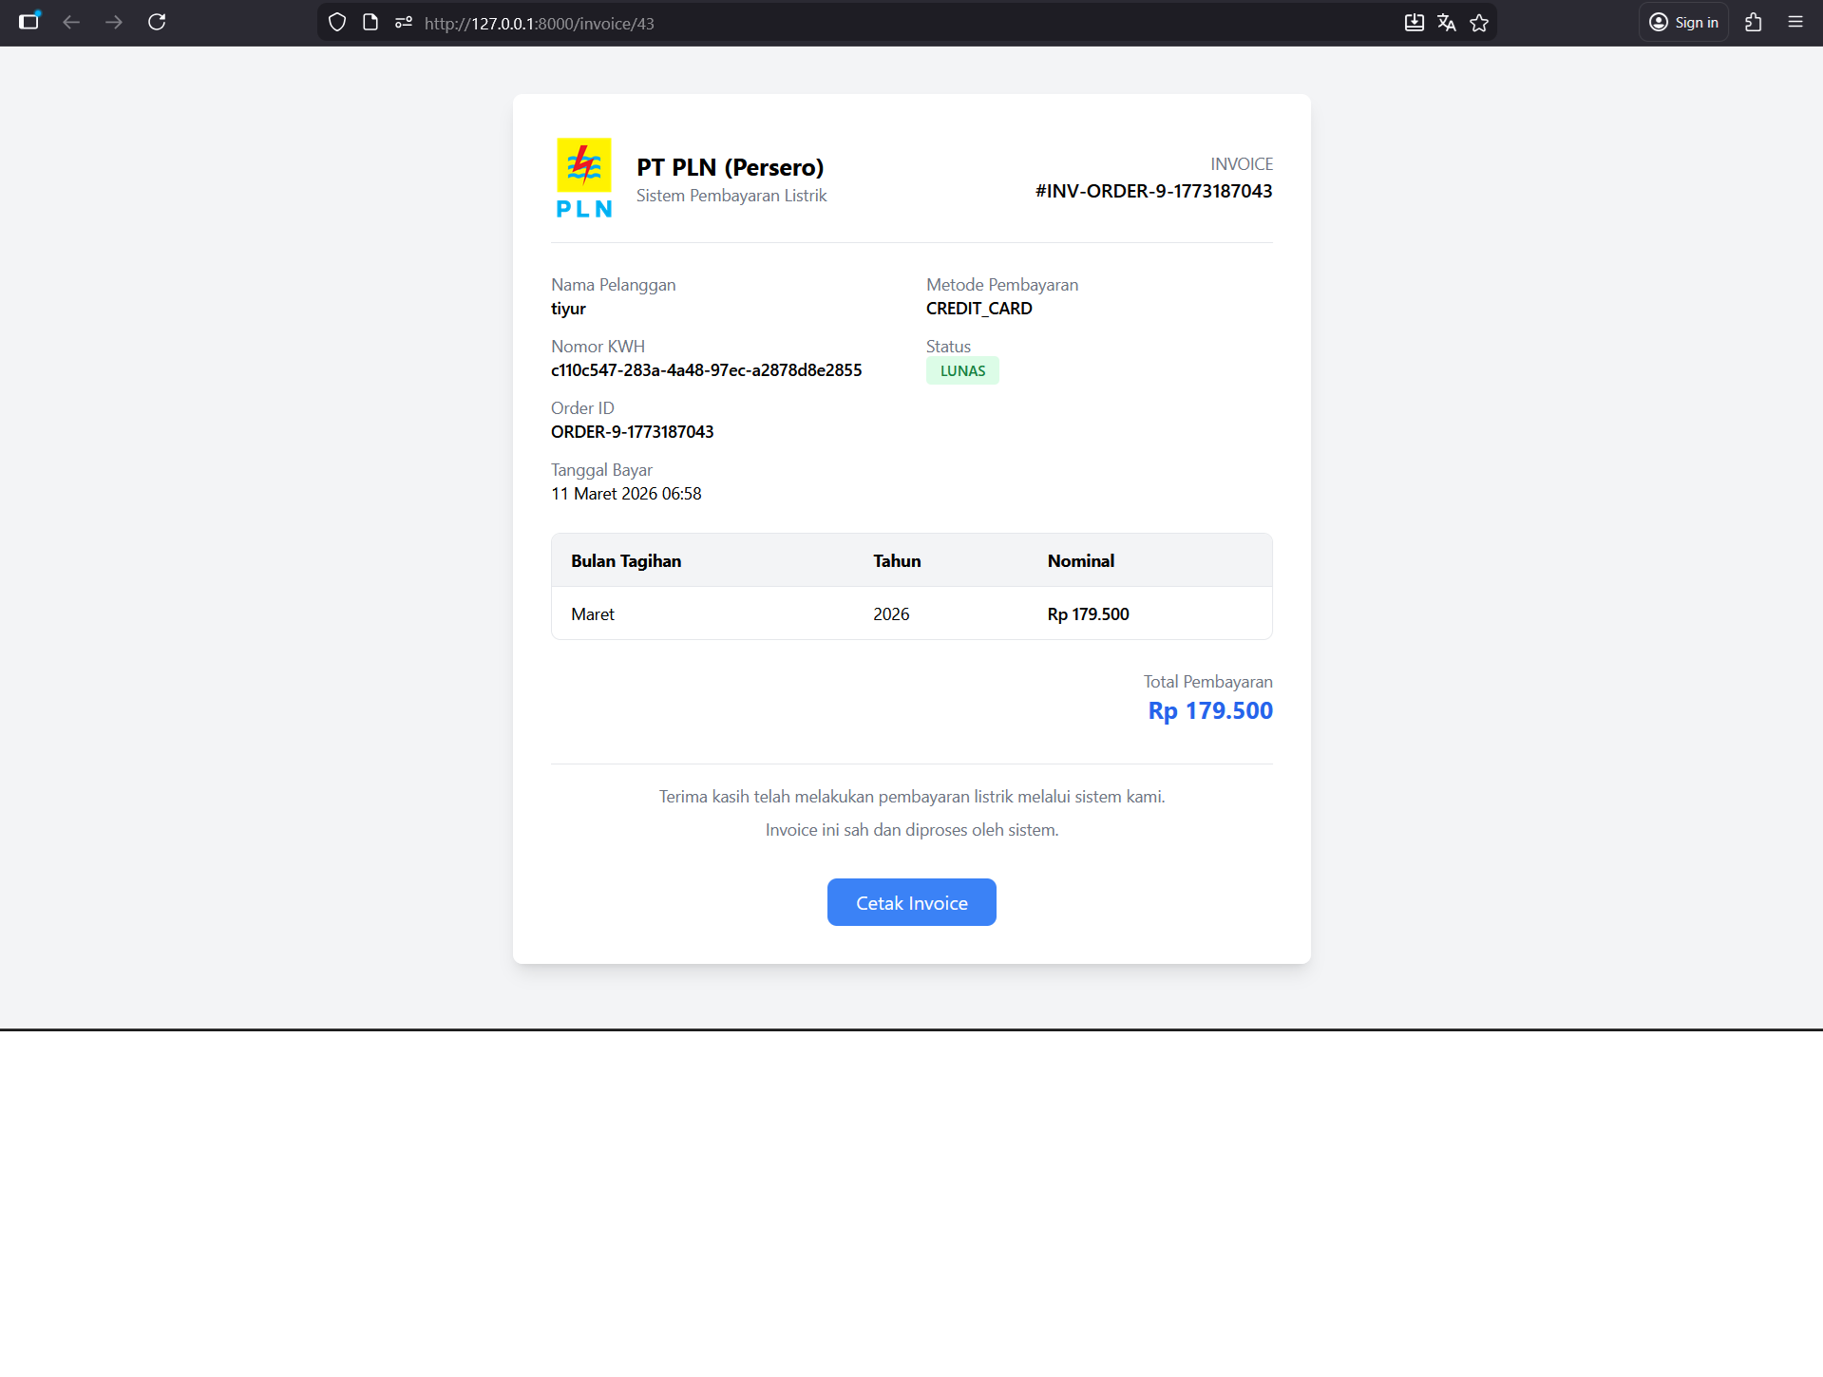Viewport: 1823px width, 1377px height.
Task: Click the Cetak Invoice button
Action: coord(912,902)
